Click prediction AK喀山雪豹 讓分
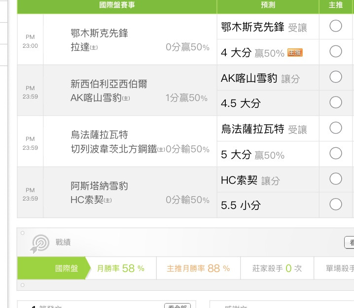Viewport: 354px width, 308px height. (x=260, y=78)
